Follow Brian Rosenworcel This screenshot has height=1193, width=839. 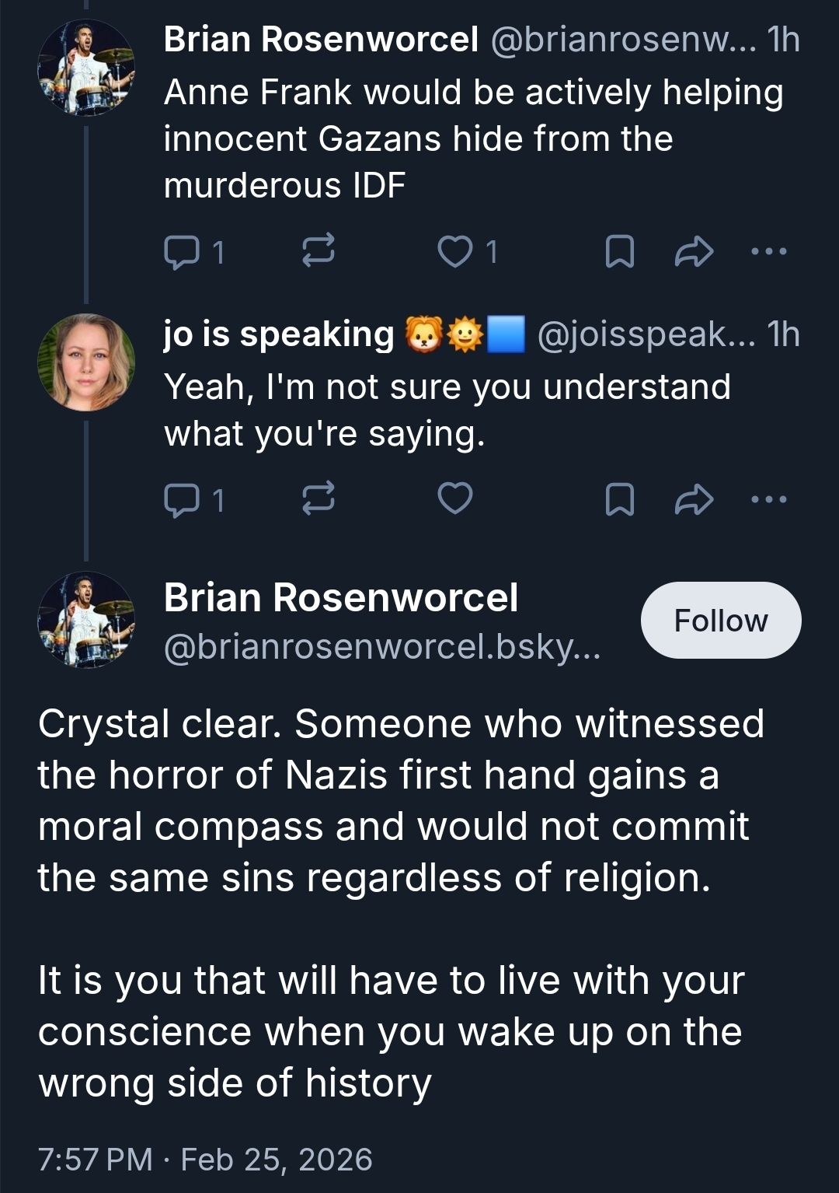click(x=720, y=621)
